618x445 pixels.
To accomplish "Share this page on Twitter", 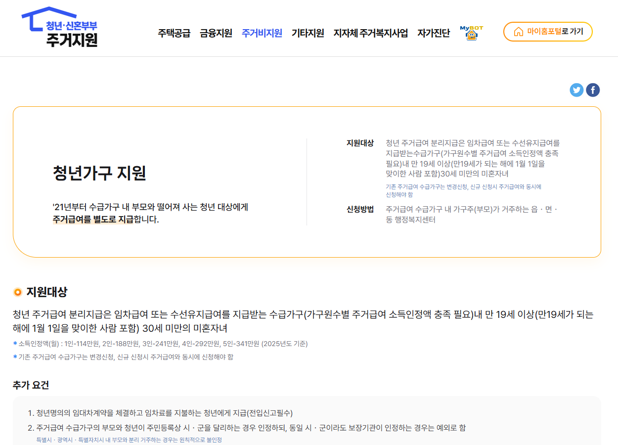I will 576,90.
